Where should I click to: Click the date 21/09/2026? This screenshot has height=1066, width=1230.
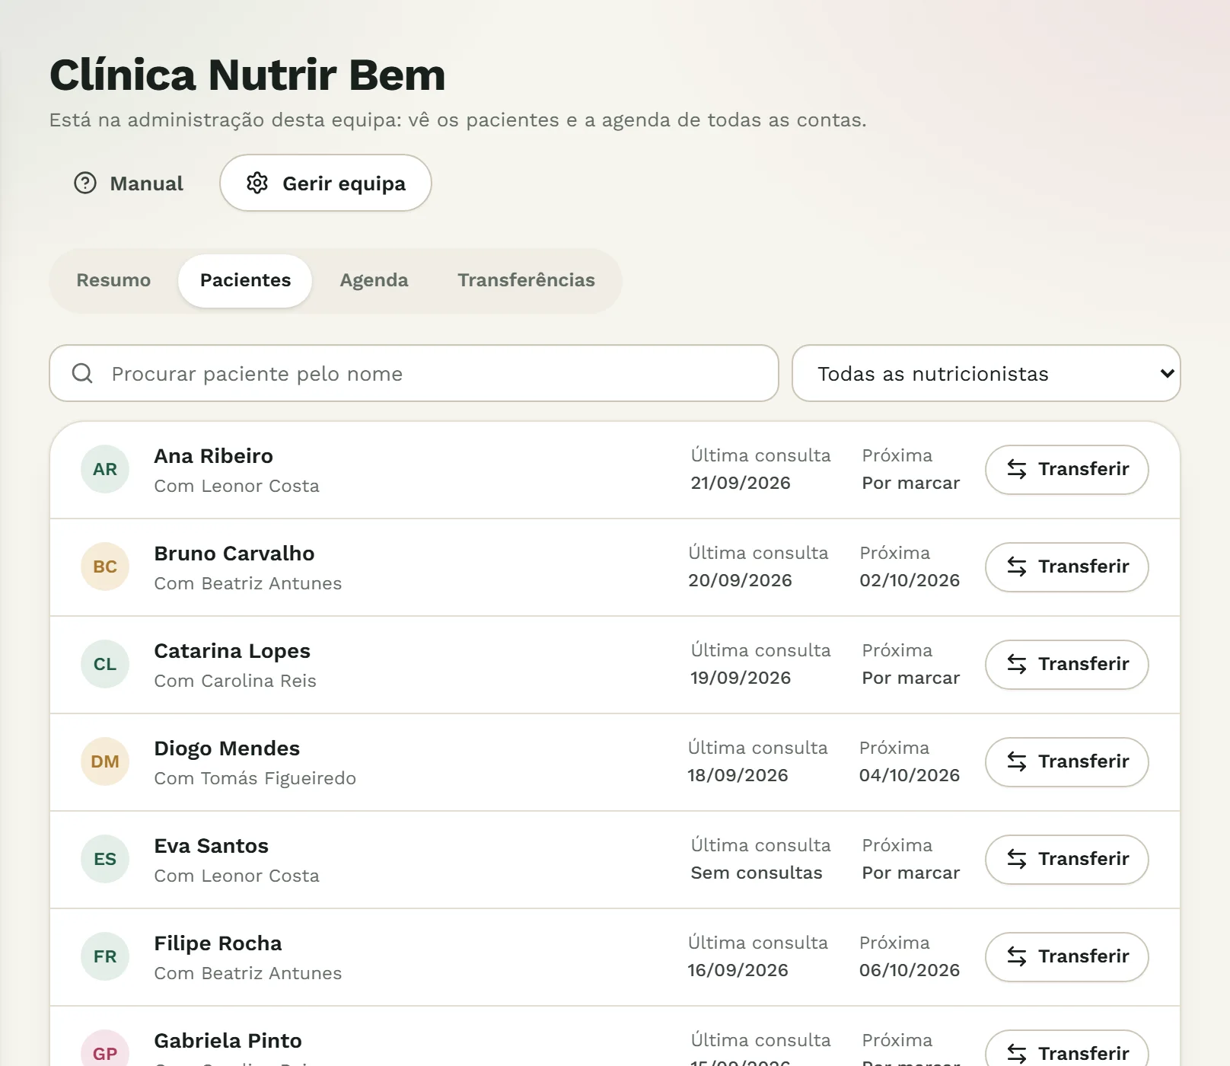741,483
